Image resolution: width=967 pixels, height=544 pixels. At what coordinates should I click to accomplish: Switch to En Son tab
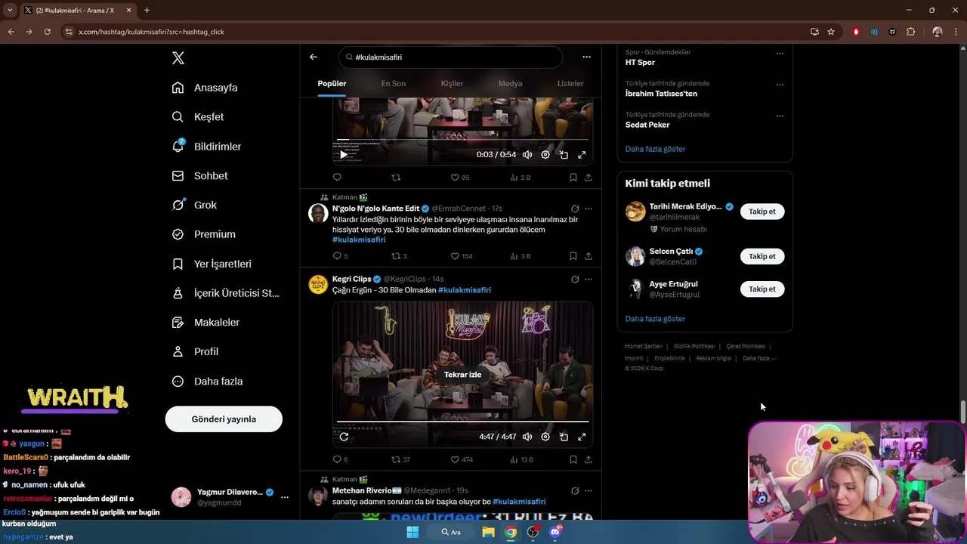point(394,84)
